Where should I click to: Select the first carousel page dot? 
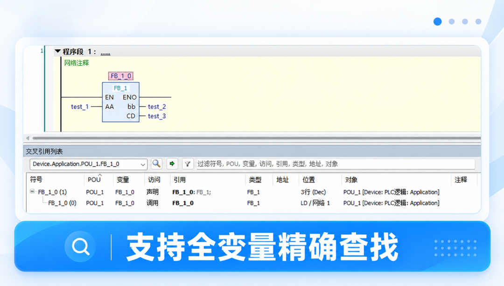click(x=437, y=21)
